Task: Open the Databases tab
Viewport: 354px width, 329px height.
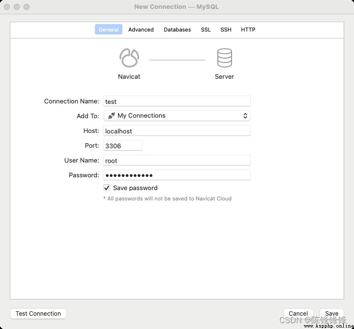Action: pyautogui.click(x=177, y=30)
